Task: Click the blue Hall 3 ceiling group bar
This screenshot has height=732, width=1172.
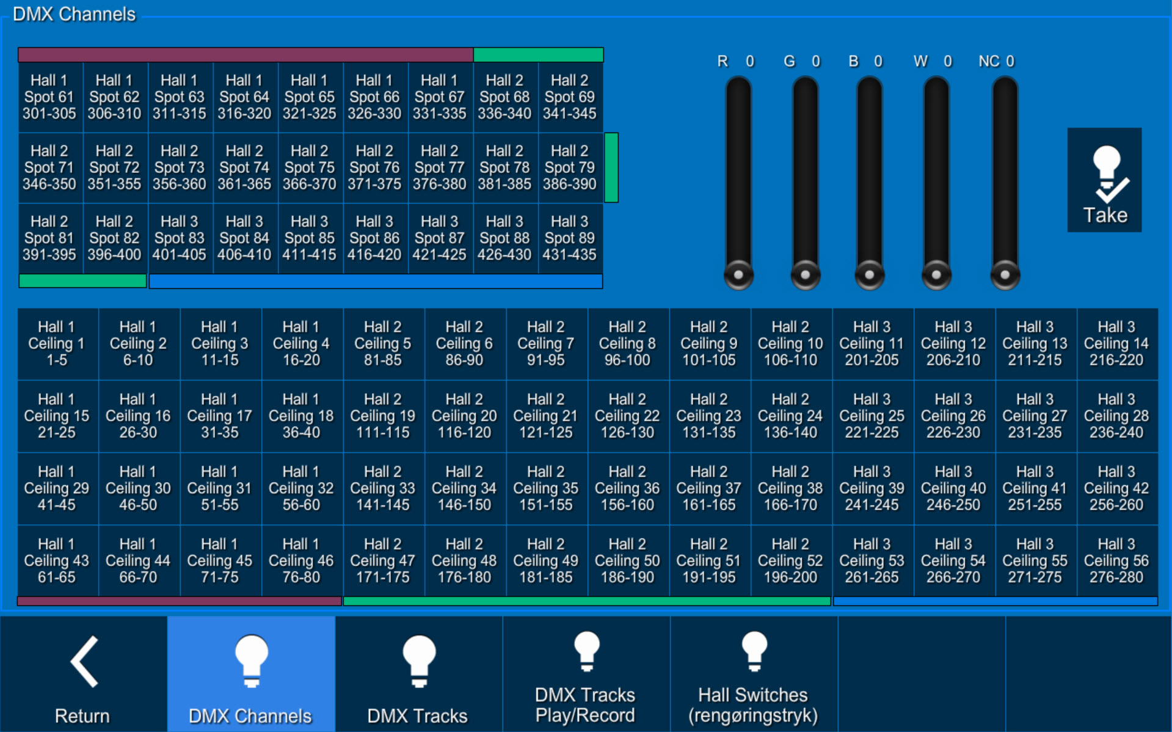Action: point(995,601)
